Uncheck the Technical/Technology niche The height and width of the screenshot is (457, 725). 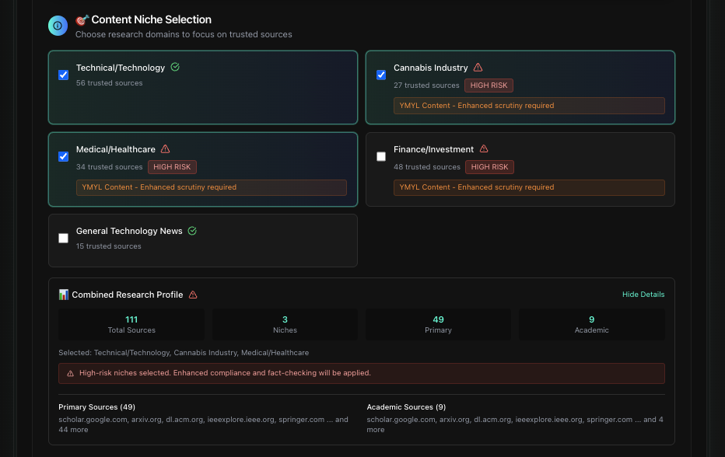(x=63, y=75)
